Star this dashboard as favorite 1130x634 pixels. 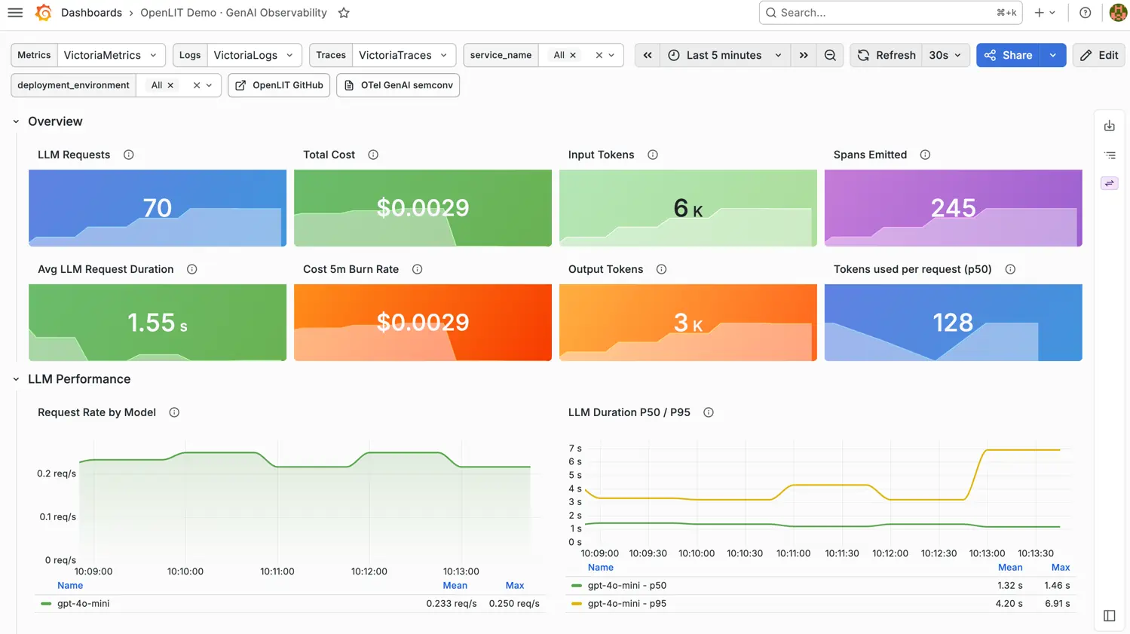344,13
